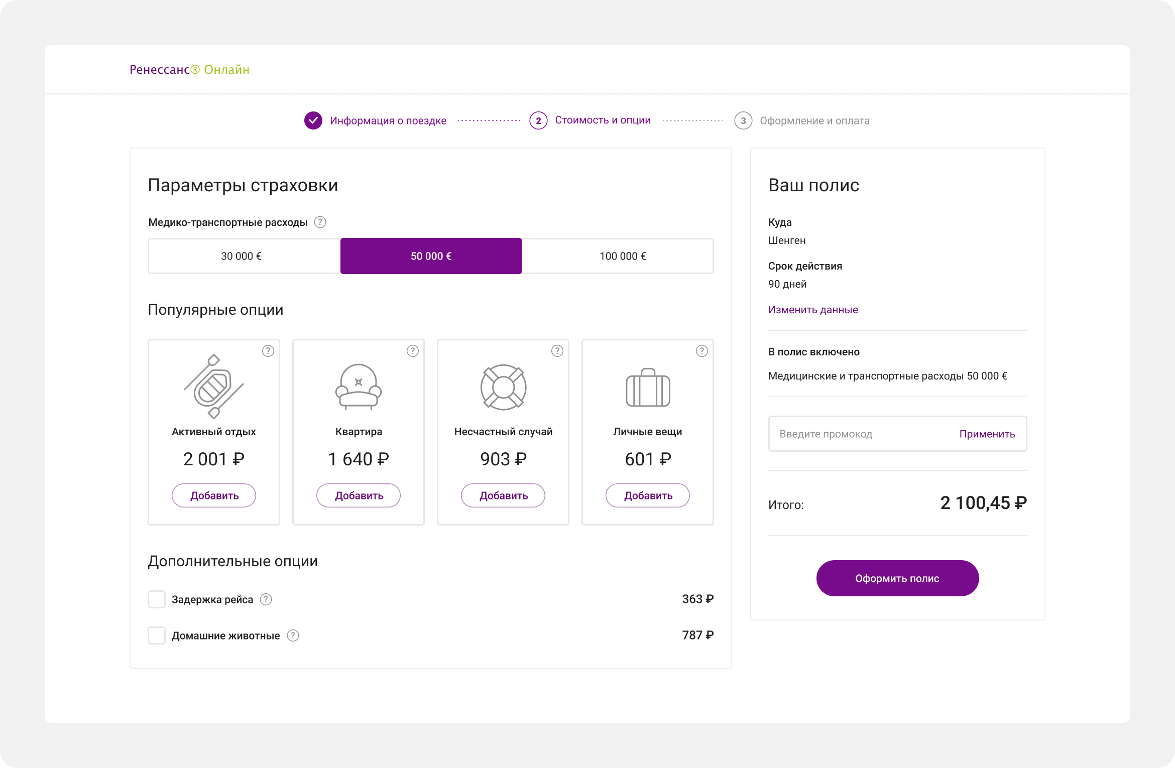Click Изменить данные link
1175x768 pixels.
813,310
